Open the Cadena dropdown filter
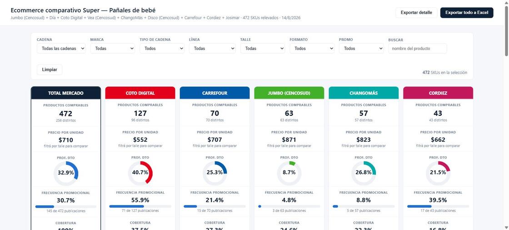Image resolution: width=509 pixels, height=230 pixels. coord(61,48)
